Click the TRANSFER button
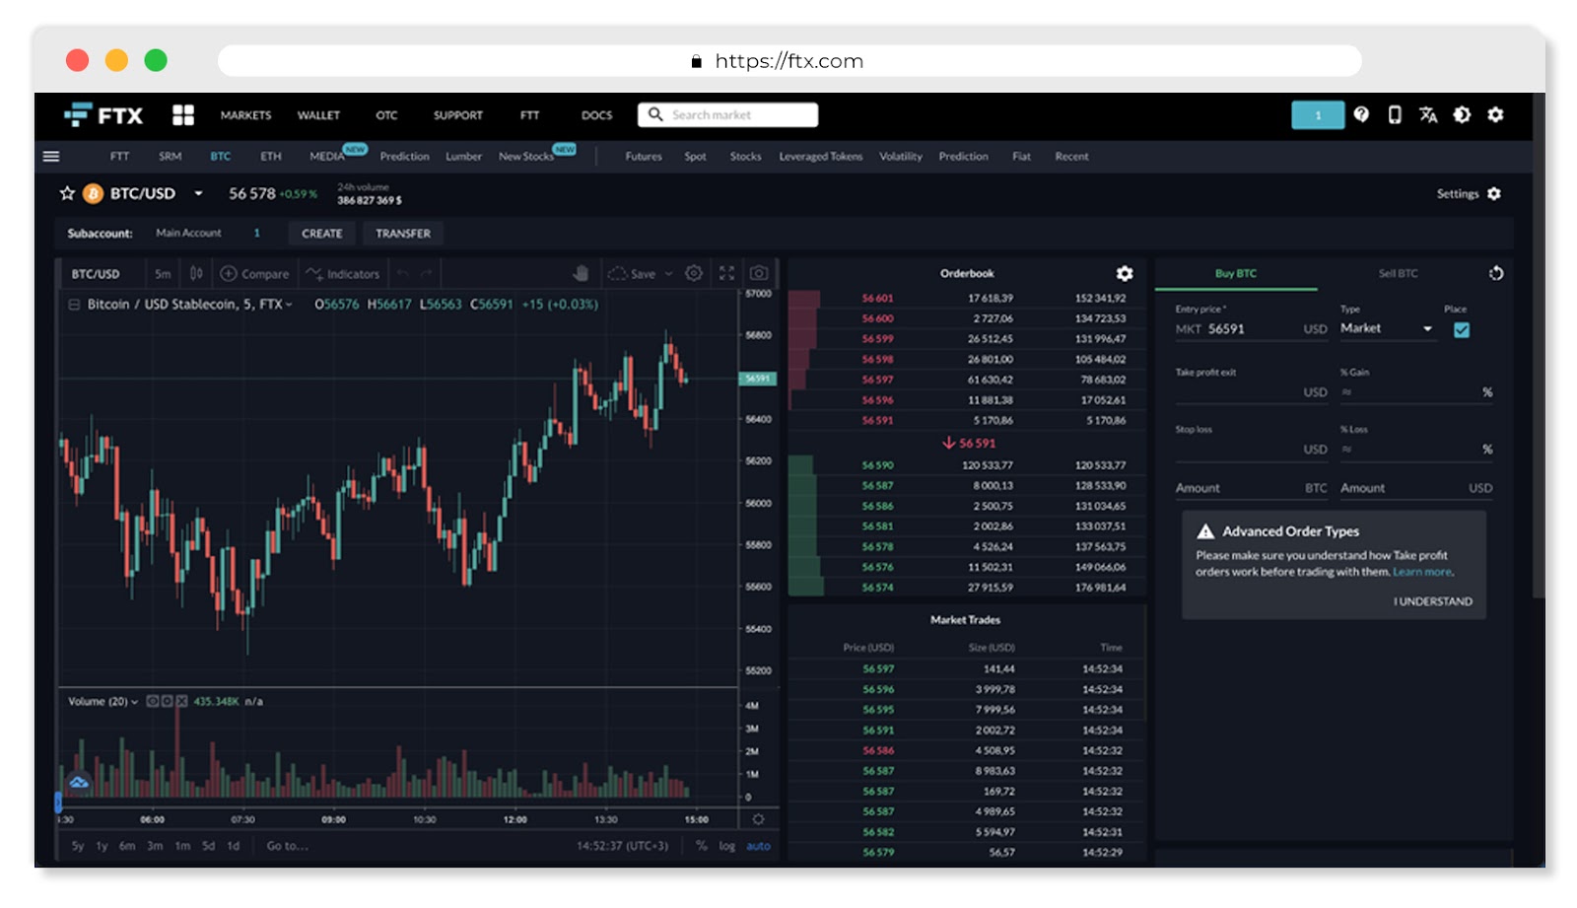 pos(403,234)
